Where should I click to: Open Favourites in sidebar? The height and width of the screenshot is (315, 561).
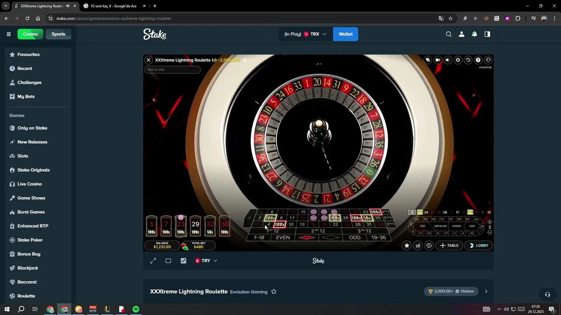pos(39,54)
